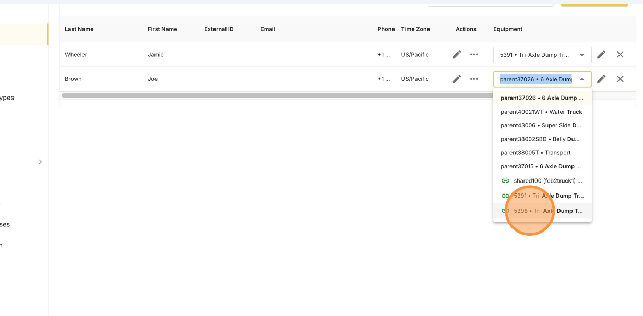Image resolution: width=643 pixels, height=316 pixels.
Task: Select 5398 Tri-Axle Dump option in list
Action: [x=542, y=211]
